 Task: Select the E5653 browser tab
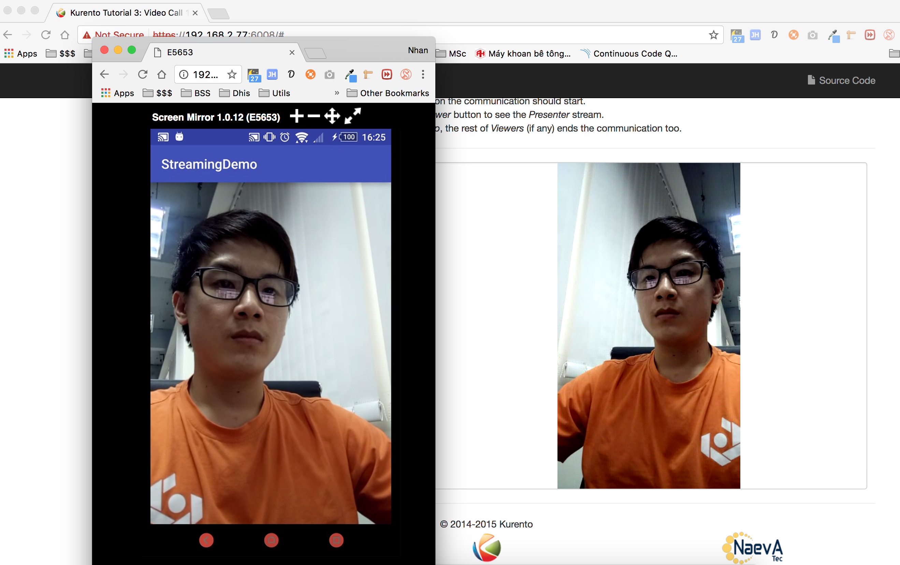[179, 52]
